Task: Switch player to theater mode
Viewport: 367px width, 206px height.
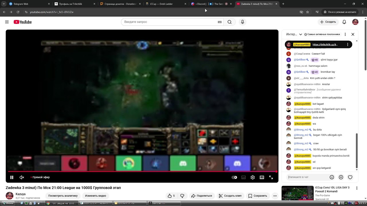Action: click(x=262, y=177)
